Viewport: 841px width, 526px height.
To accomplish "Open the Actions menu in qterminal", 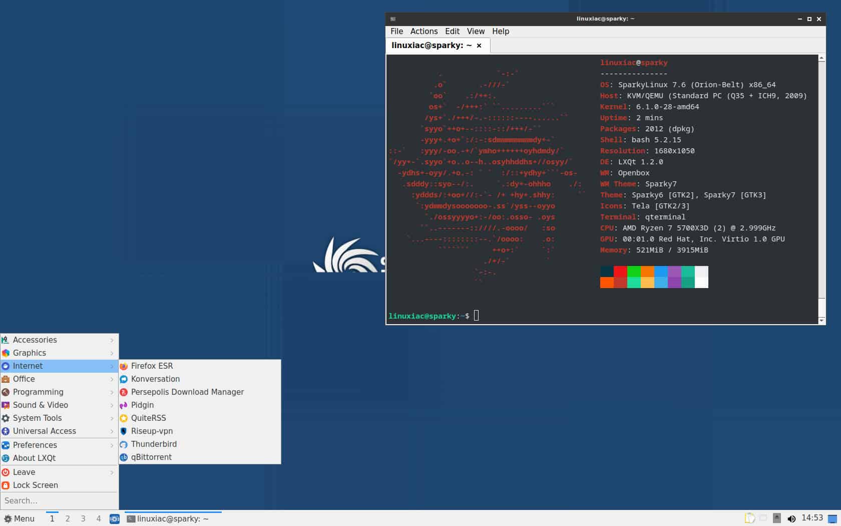I will click(424, 31).
